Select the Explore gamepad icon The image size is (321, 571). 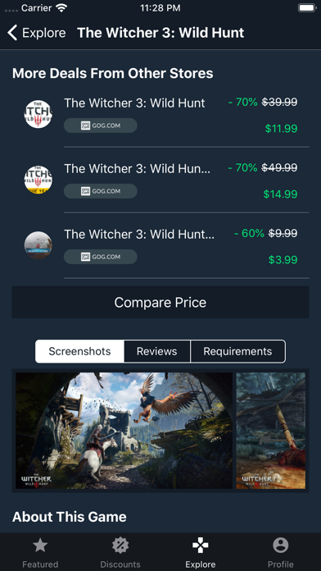click(201, 545)
